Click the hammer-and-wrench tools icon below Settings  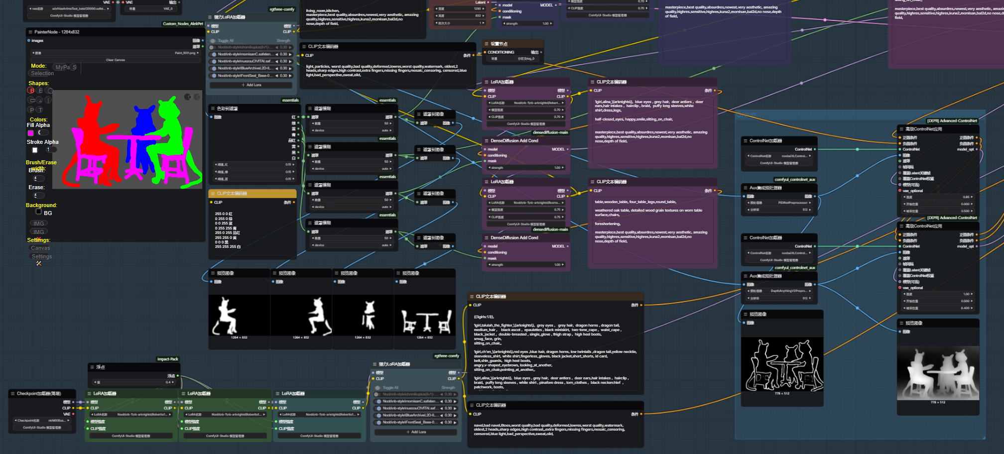coord(39,263)
